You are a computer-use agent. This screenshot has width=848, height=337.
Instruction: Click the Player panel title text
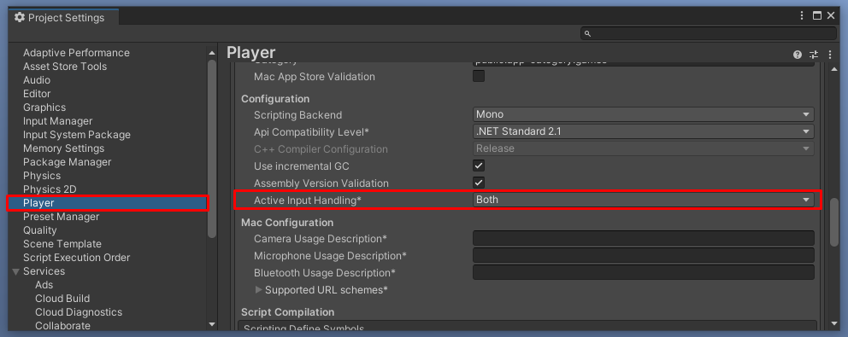pos(251,52)
